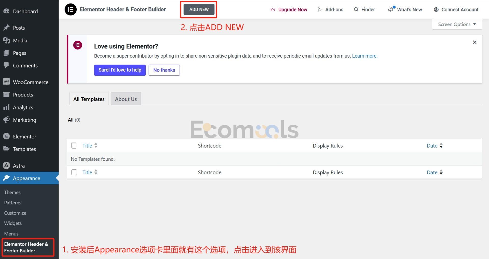This screenshot has width=489, height=259.
Task: Click the Elementor logo in page header
Action: pos(71,9)
